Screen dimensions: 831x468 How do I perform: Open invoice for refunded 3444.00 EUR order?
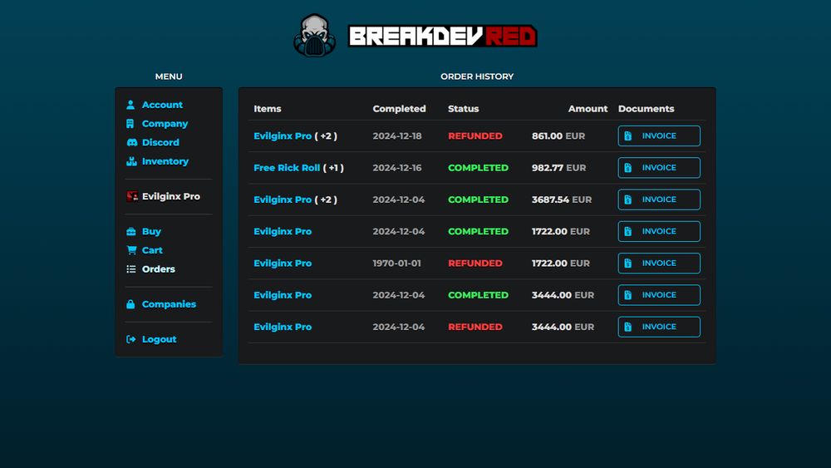pos(659,327)
